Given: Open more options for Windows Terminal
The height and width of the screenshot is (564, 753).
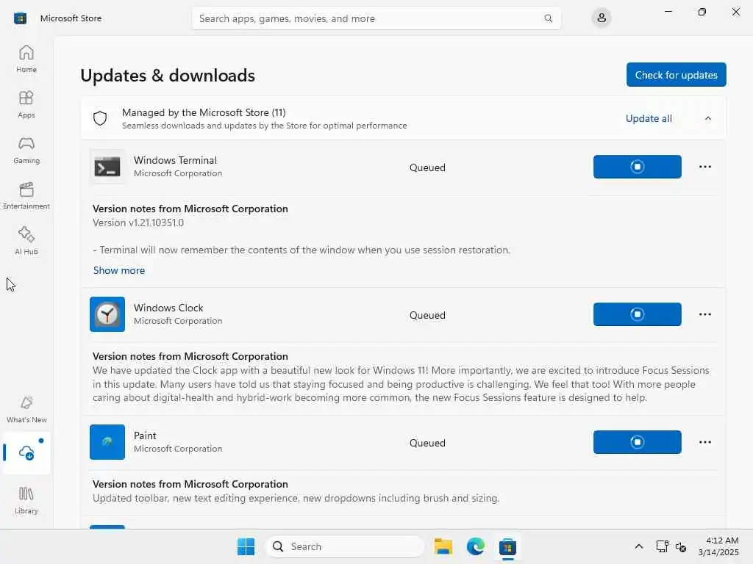Looking at the screenshot, I should 704,167.
